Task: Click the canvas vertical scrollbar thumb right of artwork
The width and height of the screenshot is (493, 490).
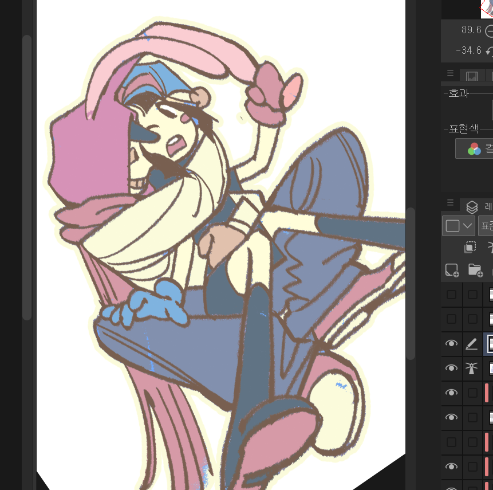Action: [411, 283]
